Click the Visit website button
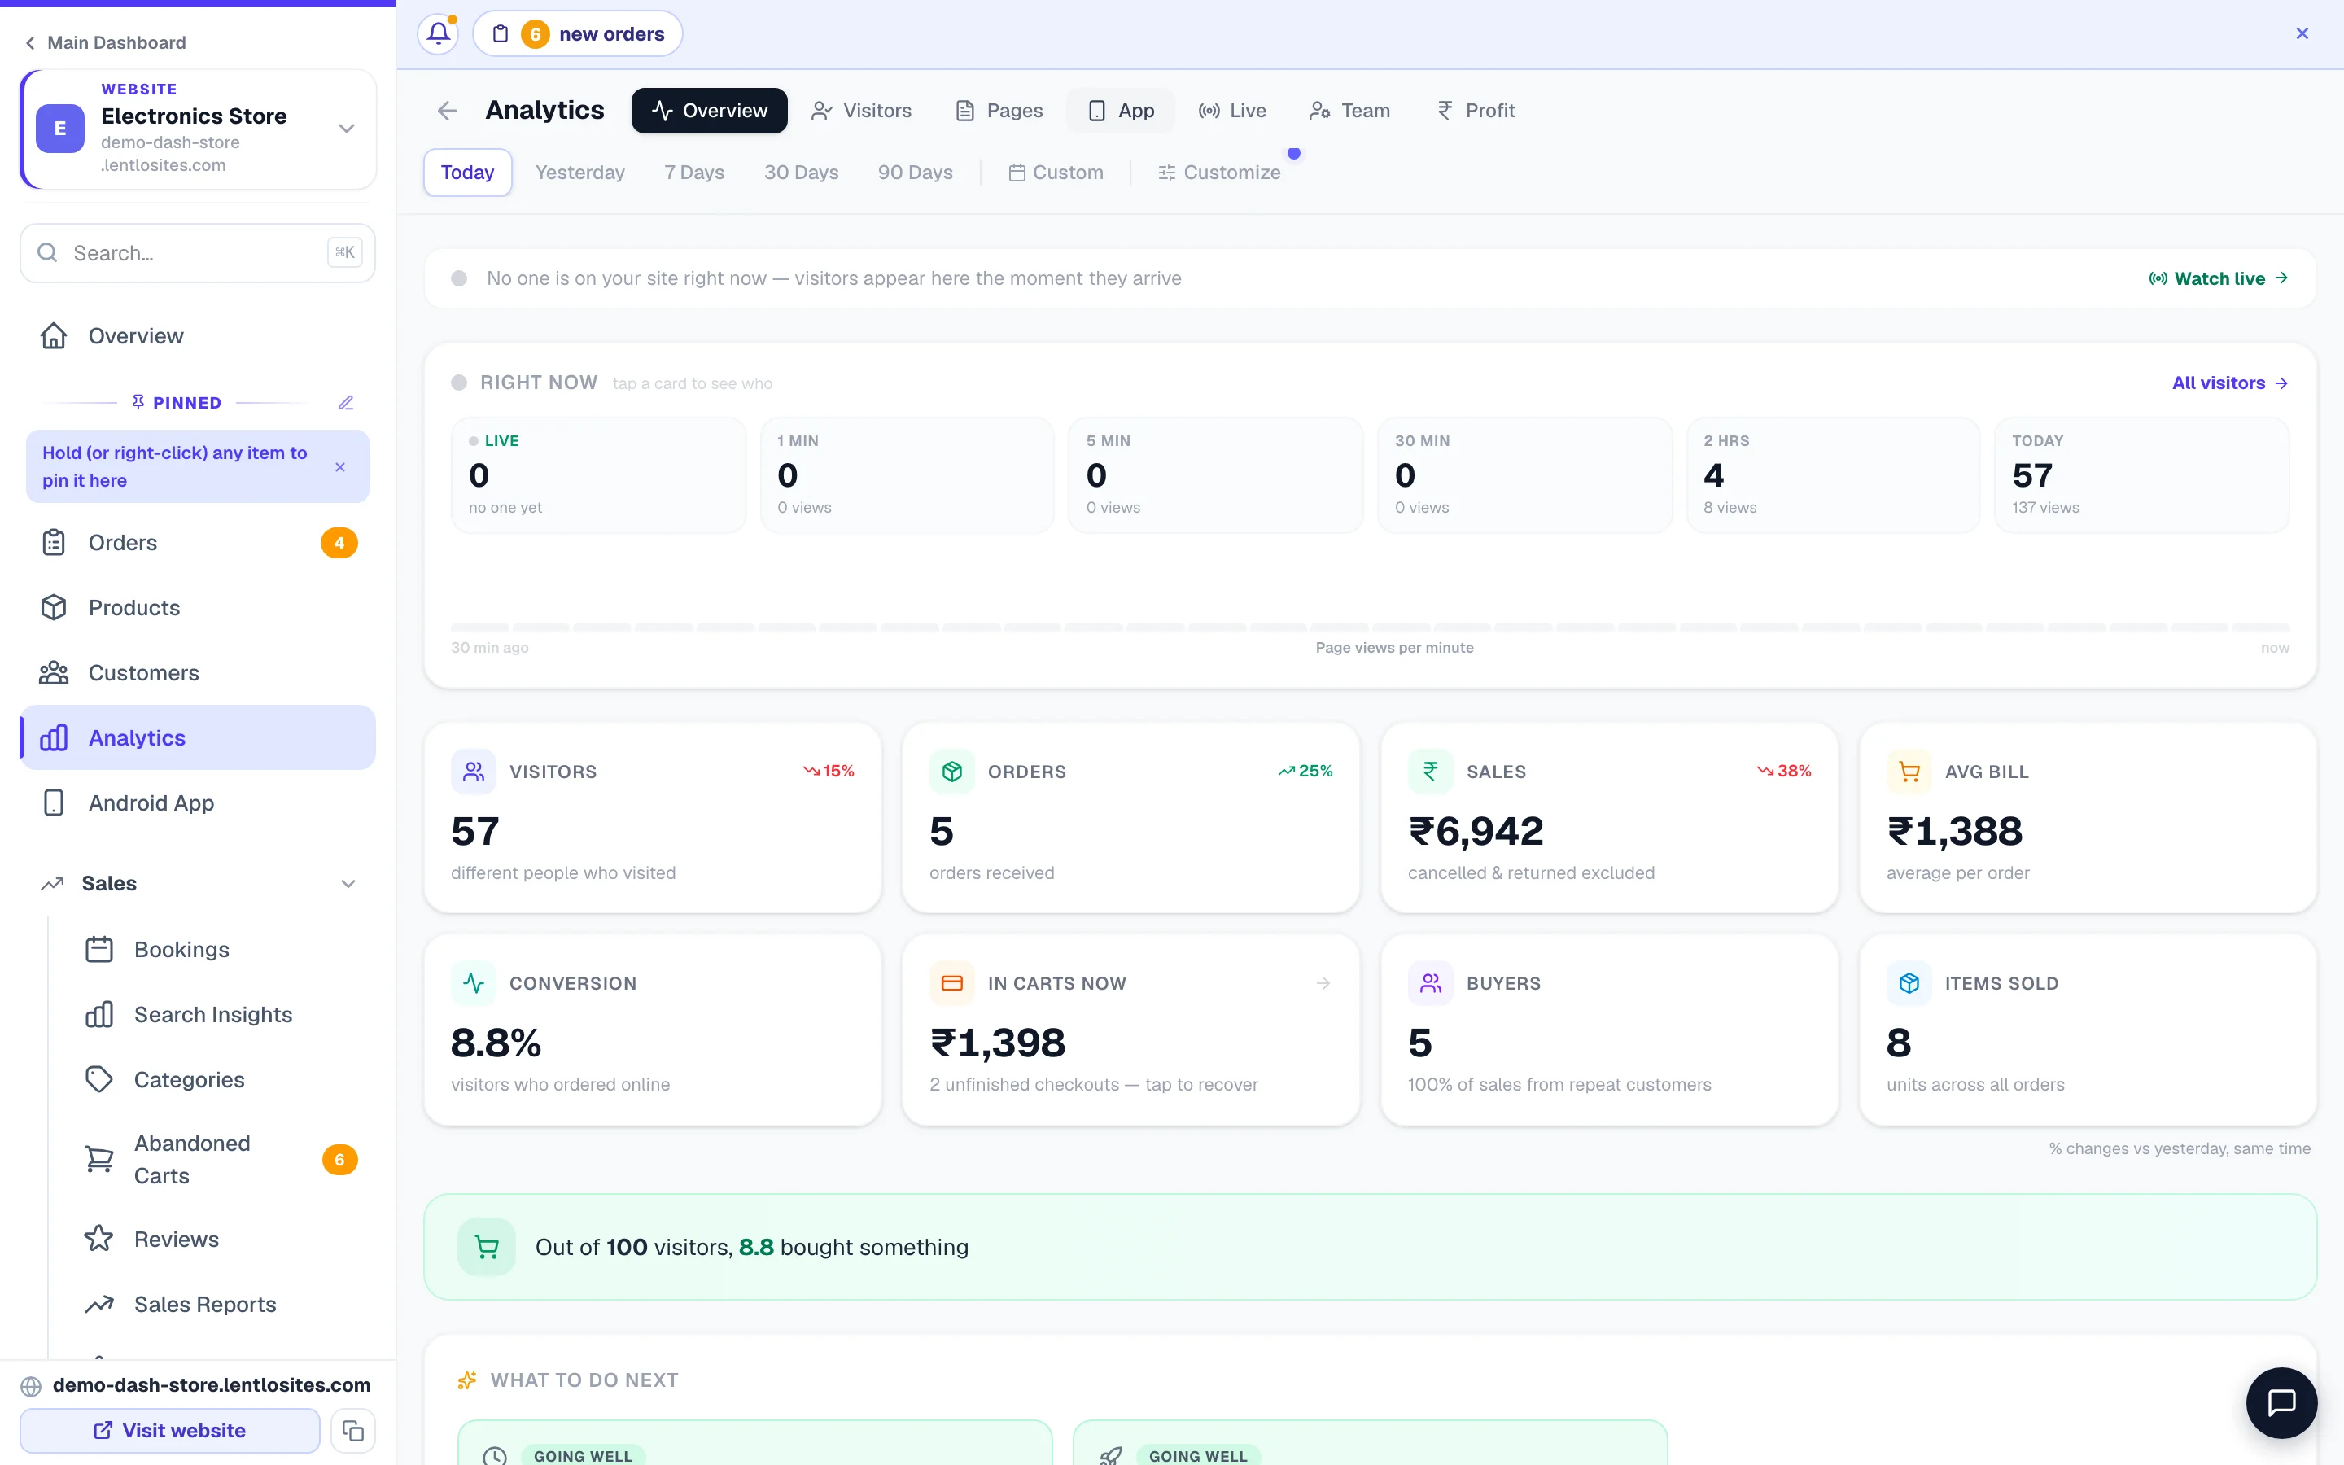 point(169,1430)
